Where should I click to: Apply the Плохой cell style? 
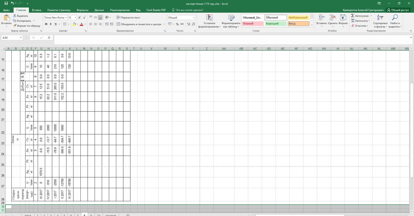(252, 24)
